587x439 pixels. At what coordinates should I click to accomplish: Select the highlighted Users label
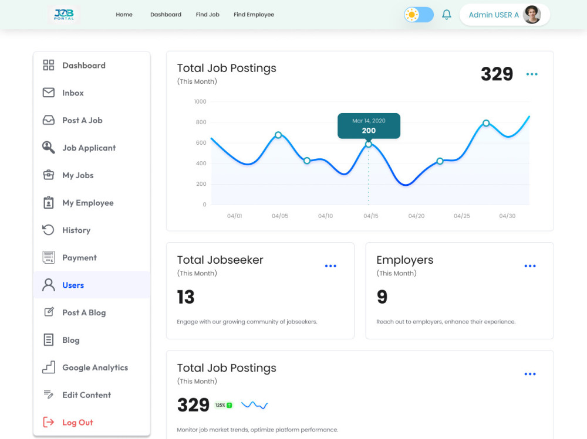(x=73, y=285)
